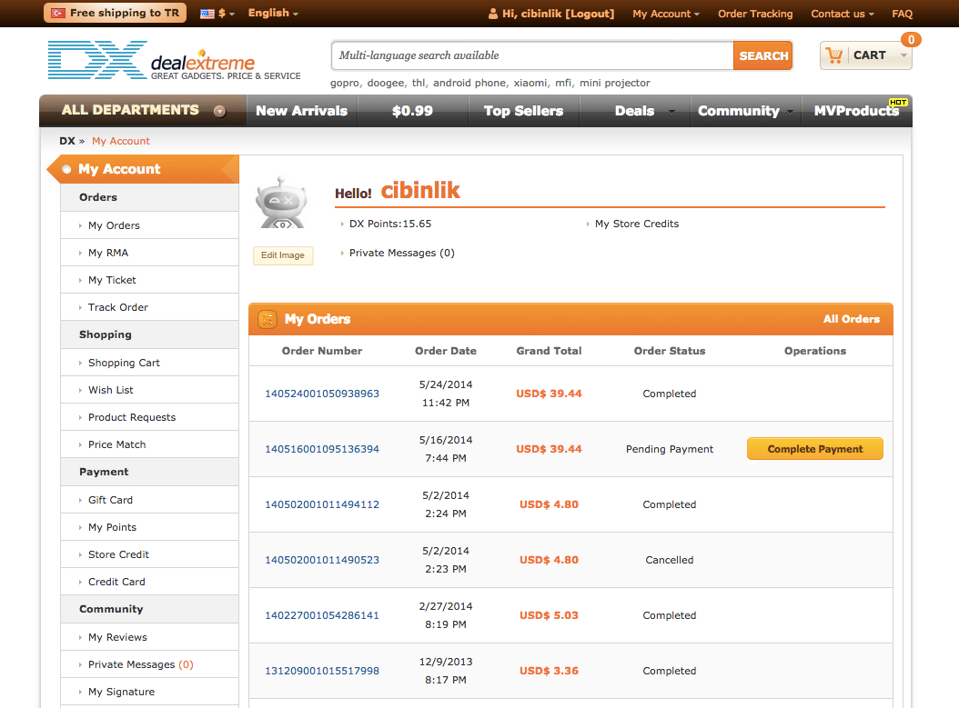Click the Logout link
Screen dimensions: 959x708
(x=589, y=14)
